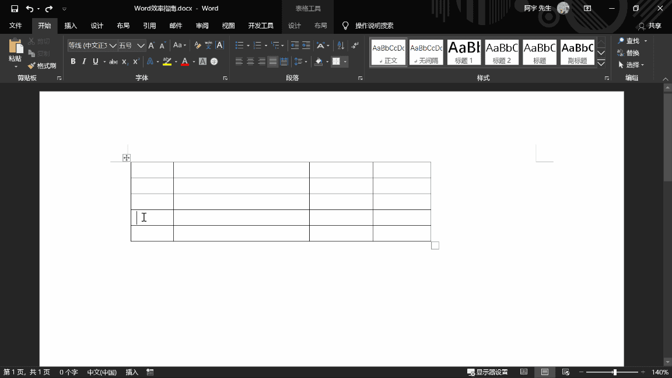Switch to the Insert (插入) tab
This screenshot has width=672, height=378.
click(x=71, y=26)
